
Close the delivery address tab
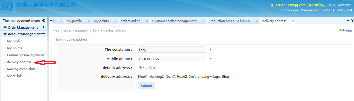293,21
